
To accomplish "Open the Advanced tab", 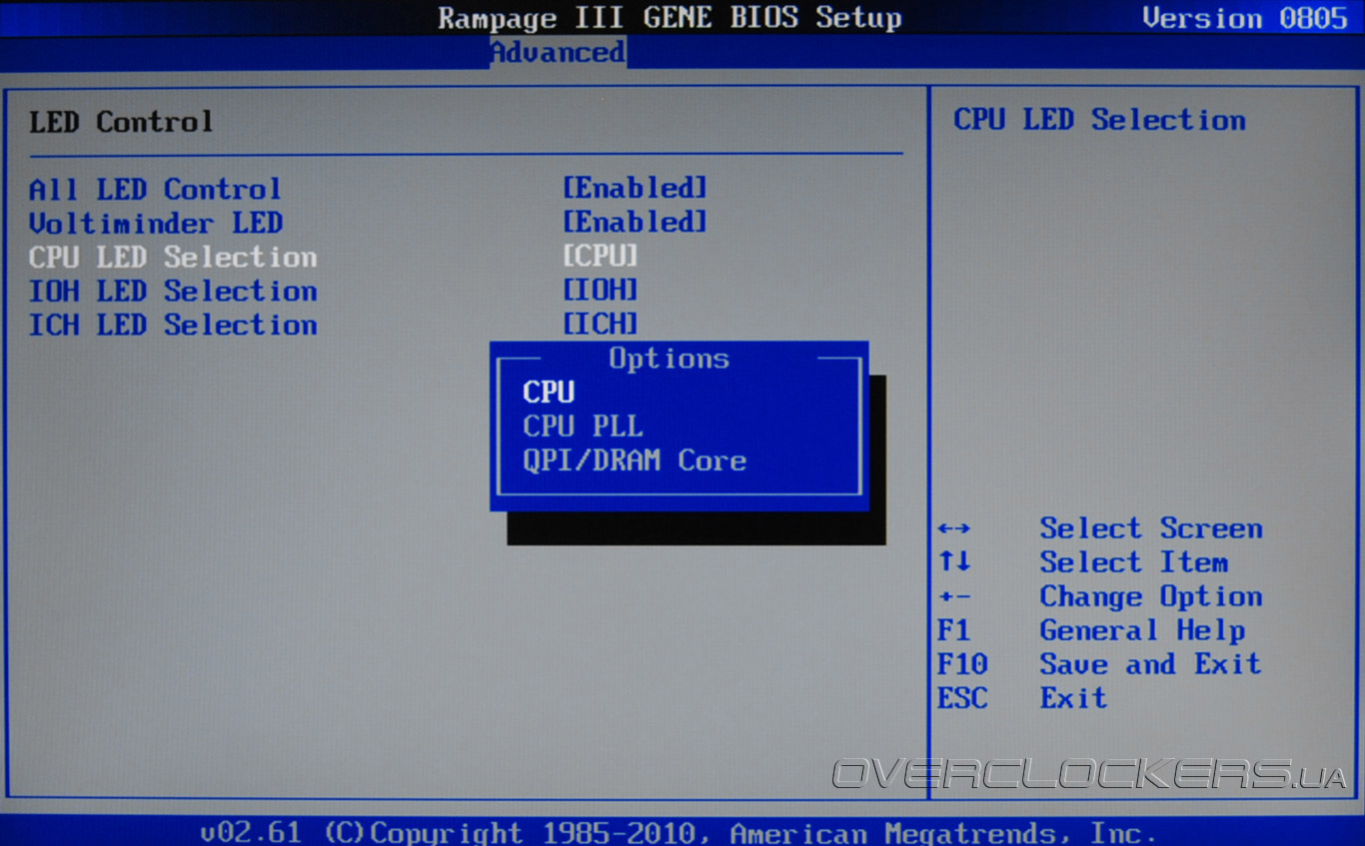I will 558,52.
